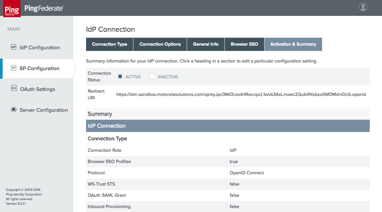Open the user account profile icon
This screenshot has height=212, width=382.
tap(363, 7)
